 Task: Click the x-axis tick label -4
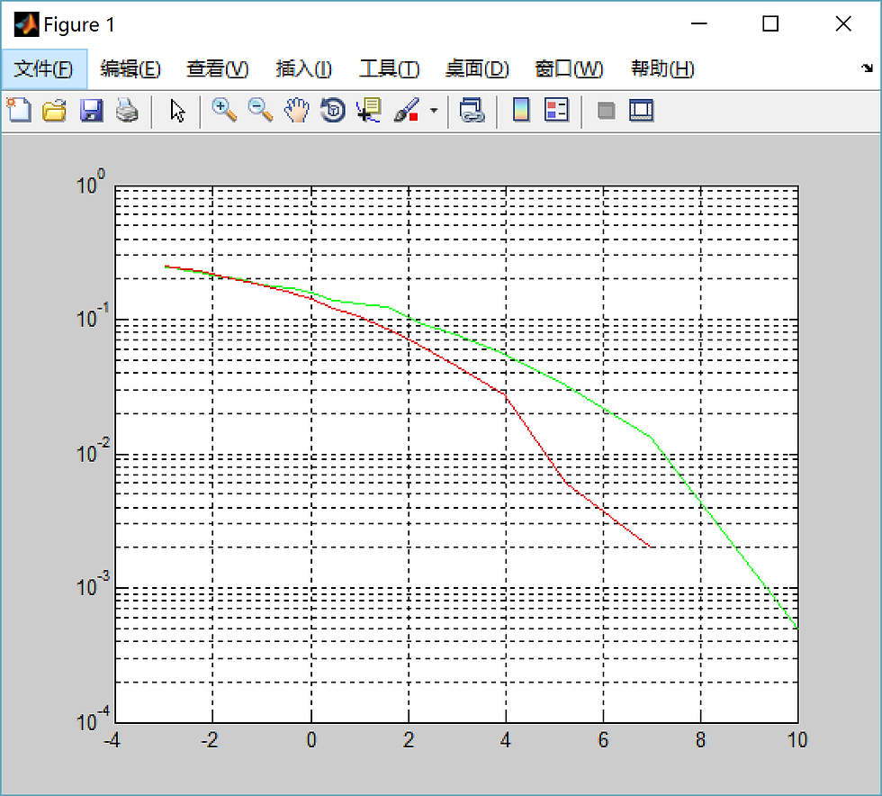[x=112, y=739]
